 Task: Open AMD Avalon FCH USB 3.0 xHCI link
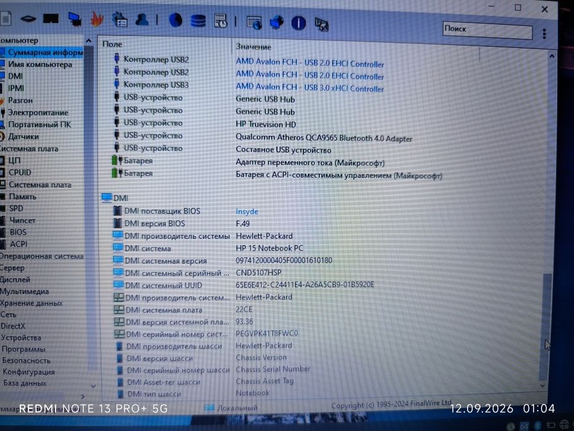point(309,87)
